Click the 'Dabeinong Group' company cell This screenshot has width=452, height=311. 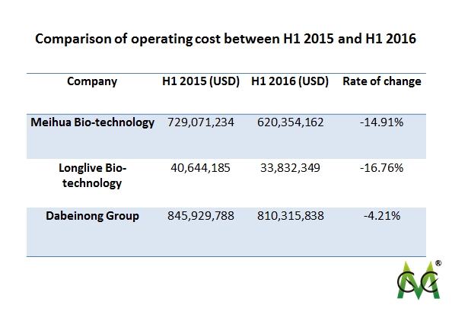(92, 216)
